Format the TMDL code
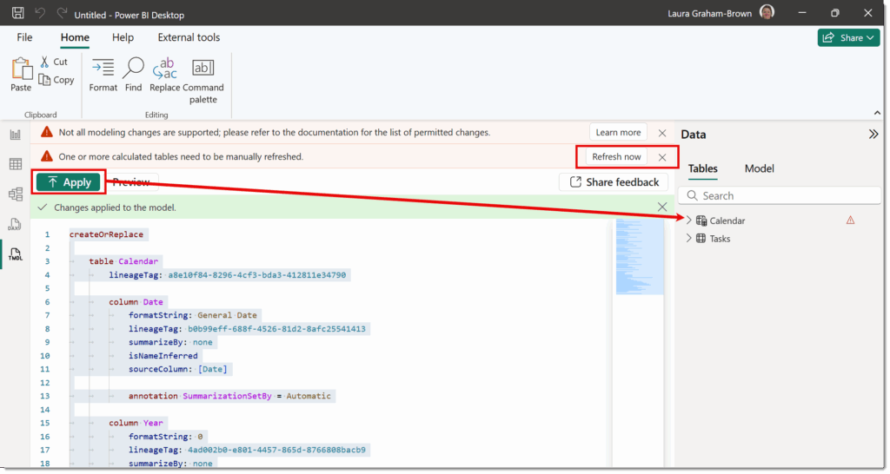Screen dimensions: 890x474 click(x=103, y=75)
